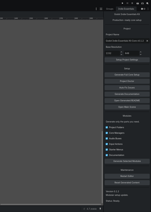Switch to the Groups tab
This screenshot has width=151, height=212.
110,9
